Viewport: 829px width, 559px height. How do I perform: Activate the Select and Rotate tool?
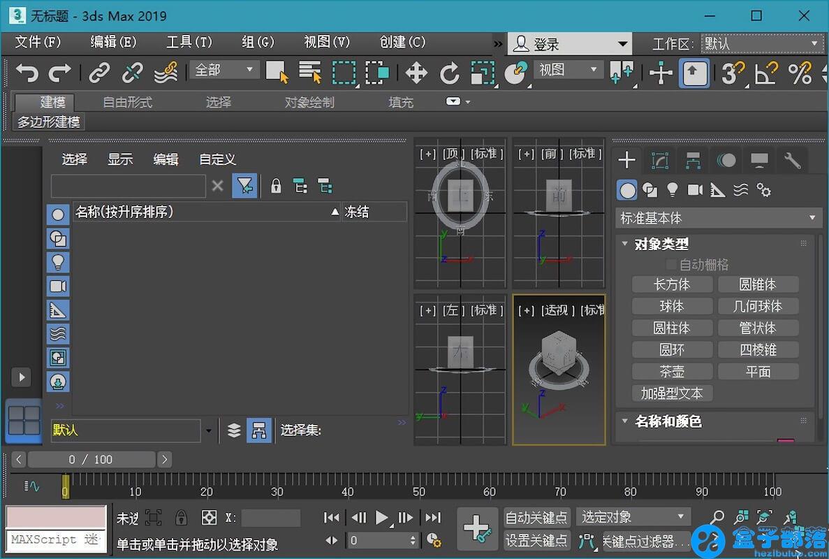pos(449,73)
